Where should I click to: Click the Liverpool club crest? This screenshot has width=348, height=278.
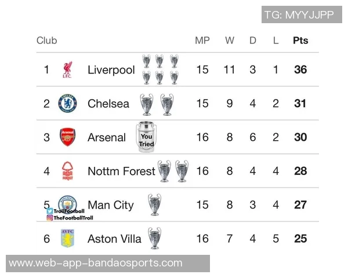point(67,70)
